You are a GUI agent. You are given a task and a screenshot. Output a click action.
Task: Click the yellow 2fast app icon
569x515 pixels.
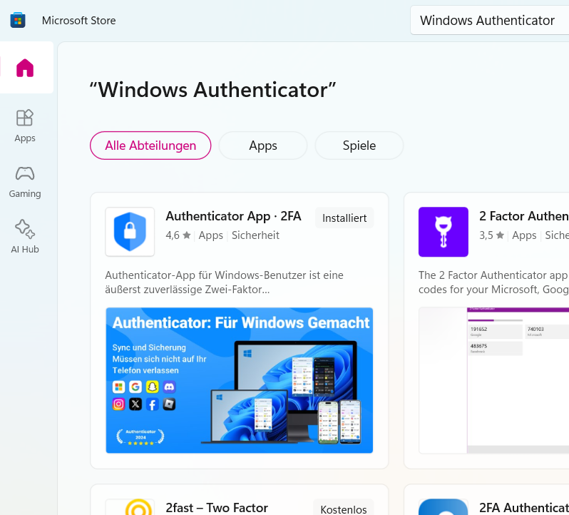tap(130, 506)
